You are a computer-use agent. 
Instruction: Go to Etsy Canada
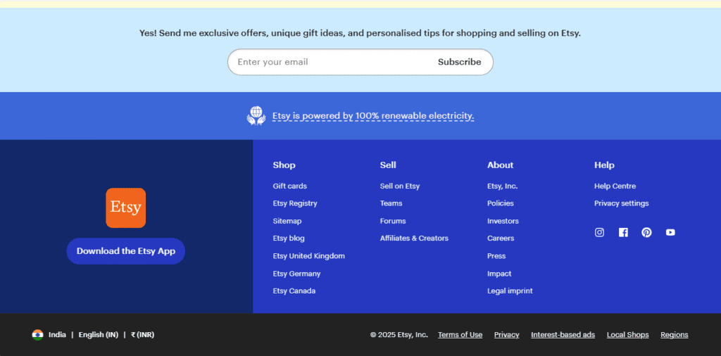294,291
